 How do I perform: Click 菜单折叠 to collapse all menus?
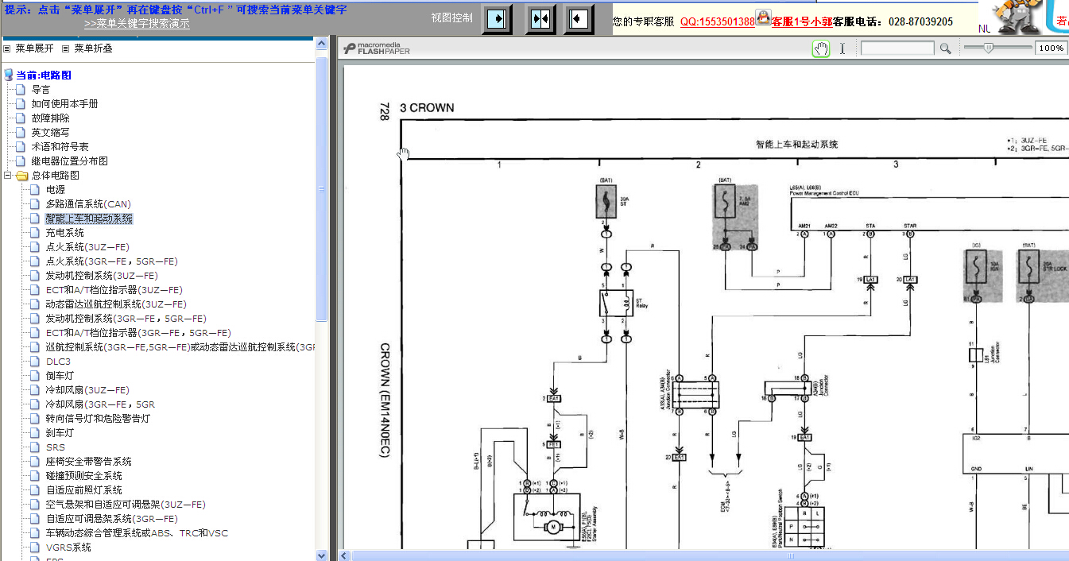click(93, 48)
